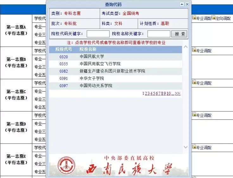The width and height of the screenshot is (233, 178).
Task: Open school code 0320 中国民航大学
Action: 64,57
